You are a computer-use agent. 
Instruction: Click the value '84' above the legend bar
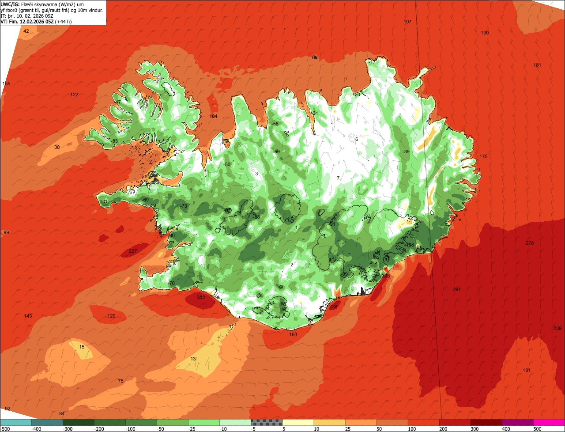click(62, 413)
